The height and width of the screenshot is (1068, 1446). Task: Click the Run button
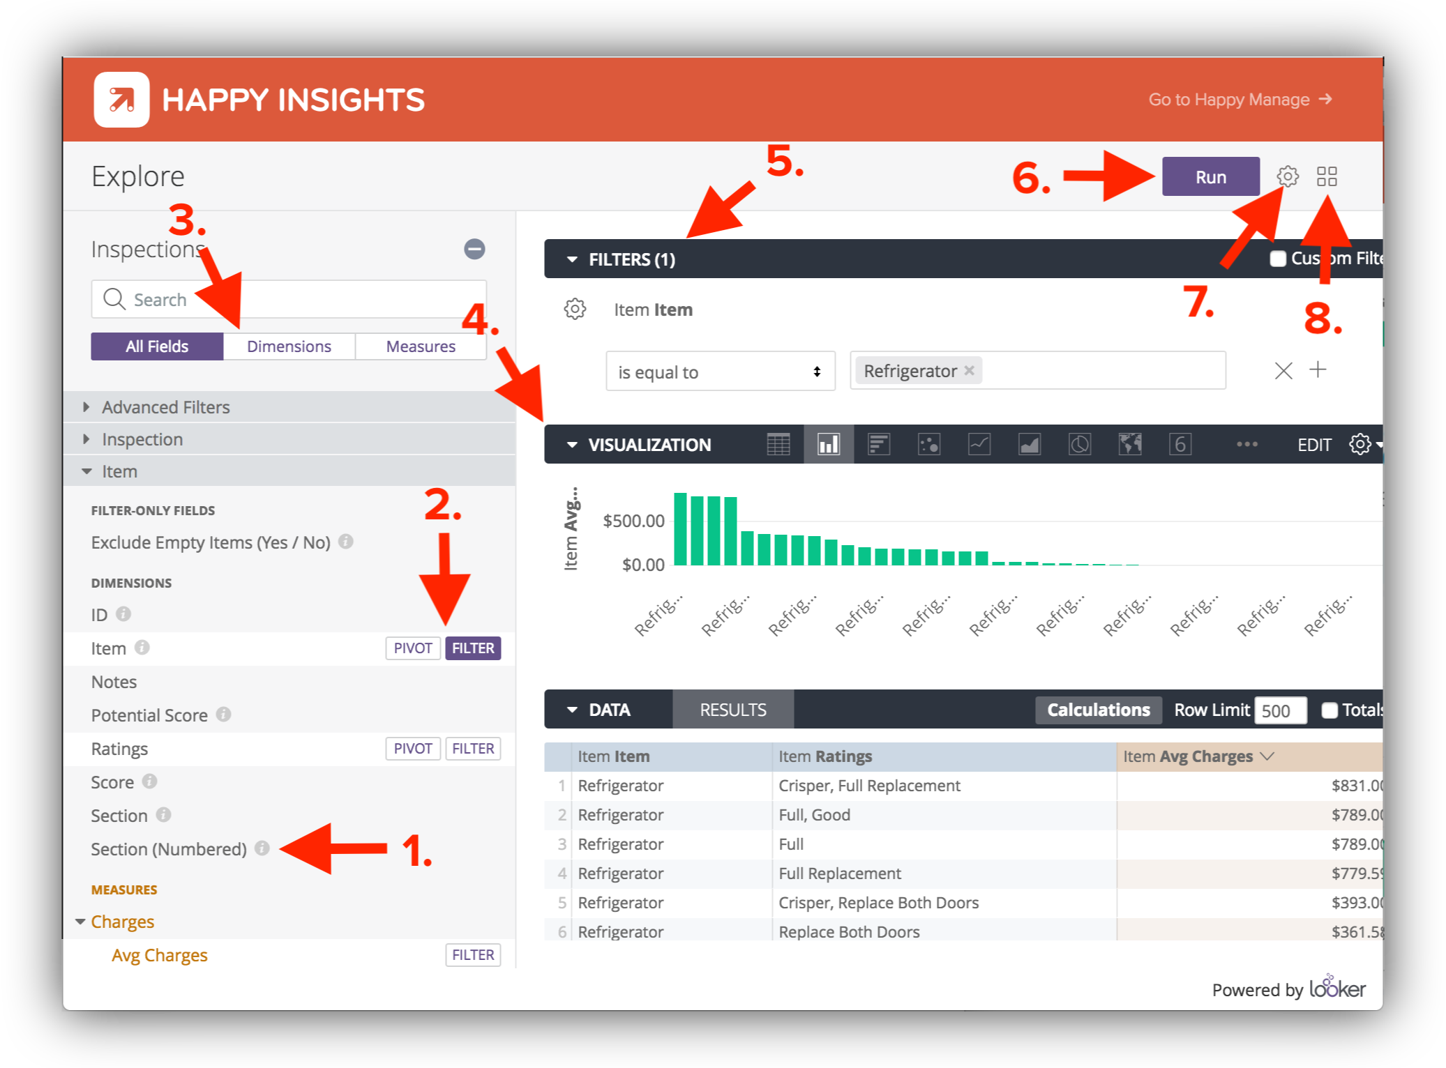click(x=1210, y=176)
